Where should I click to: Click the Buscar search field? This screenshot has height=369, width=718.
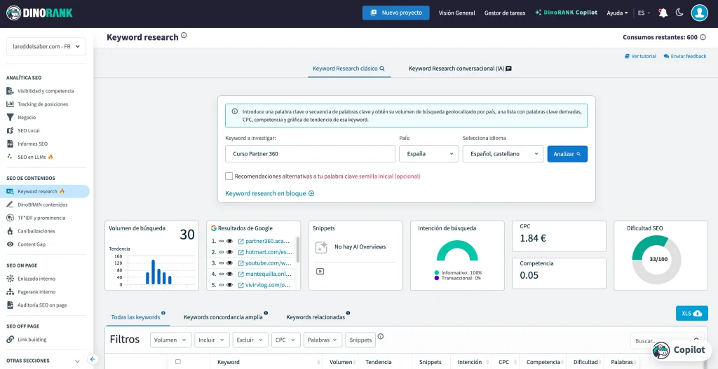click(x=668, y=341)
